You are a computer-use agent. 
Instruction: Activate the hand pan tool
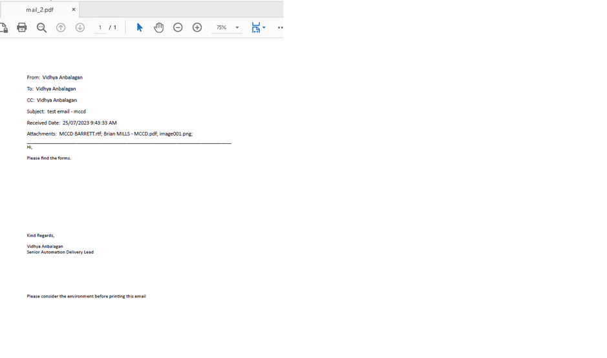click(x=159, y=28)
